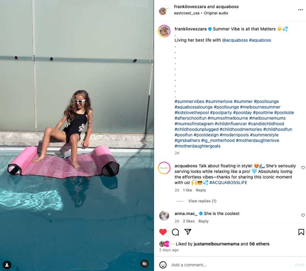
Task: View 56 others who liked
Action: point(259,244)
